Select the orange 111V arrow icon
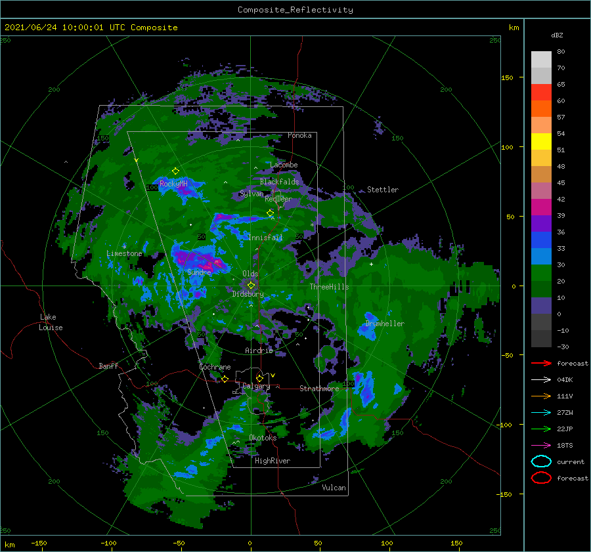 click(x=541, y=396)
